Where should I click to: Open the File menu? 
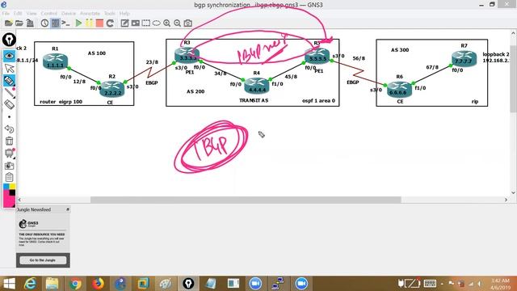click(x=6, y=14)
